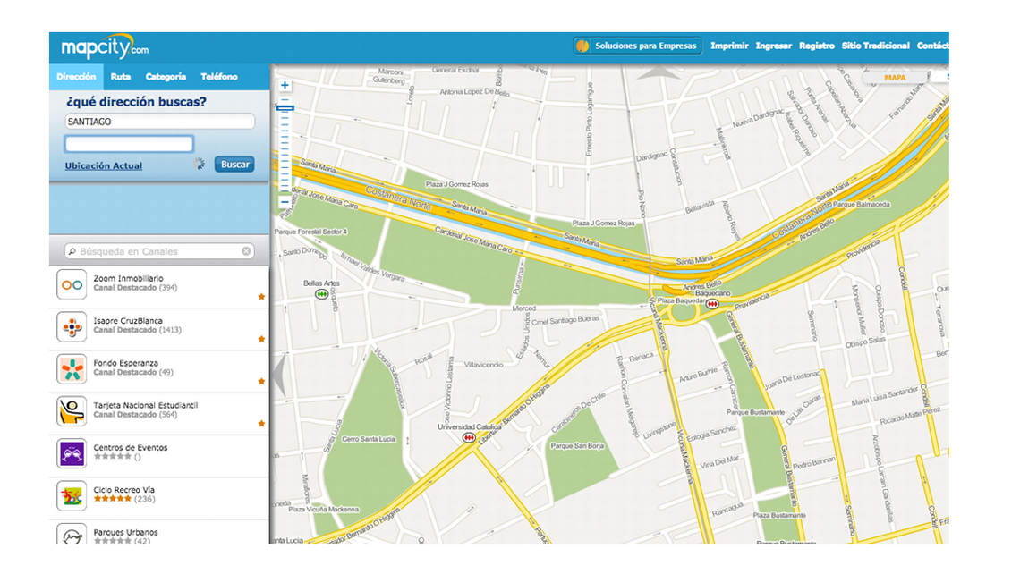Click the Plaza Baquedano map label
The width and height of the screenshot is (1020, 574).
click(681, 300)
